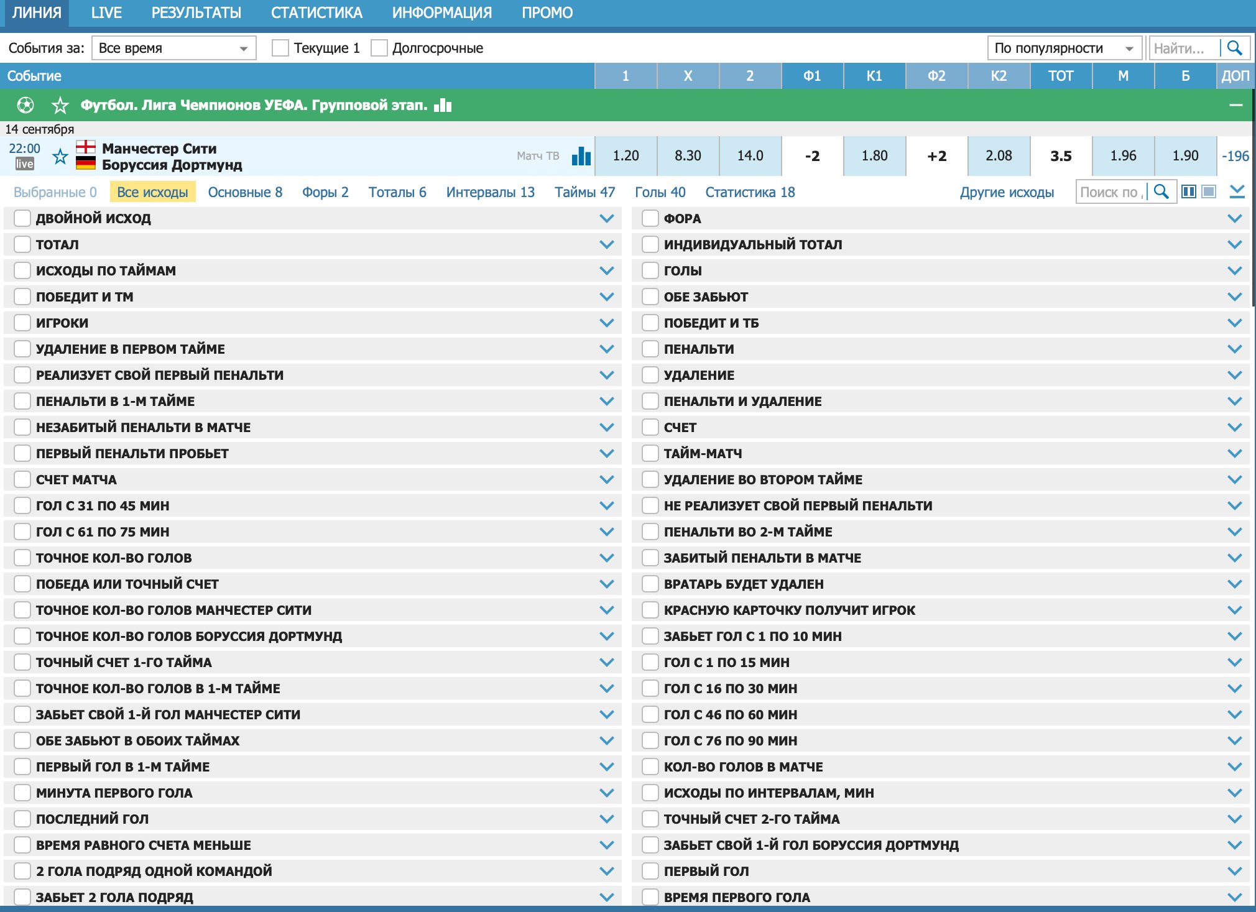Select the 1.20 home win odds
Viewport: 1256px width, 912px height.
(626, 156)
